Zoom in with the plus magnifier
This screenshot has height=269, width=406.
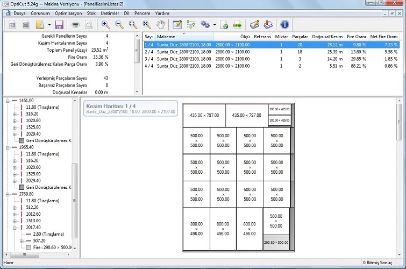[105, 25]
